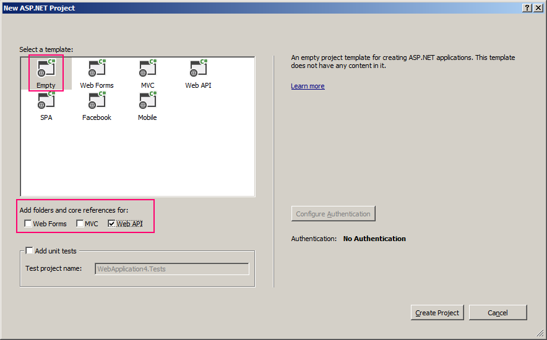This screenshot has width=547, height=340.
Task: Open the Learn more link
Action: 308,86
